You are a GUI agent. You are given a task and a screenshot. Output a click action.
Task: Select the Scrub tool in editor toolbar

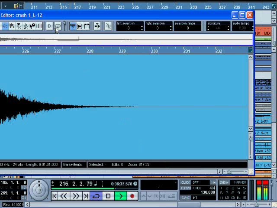[12, 26]
